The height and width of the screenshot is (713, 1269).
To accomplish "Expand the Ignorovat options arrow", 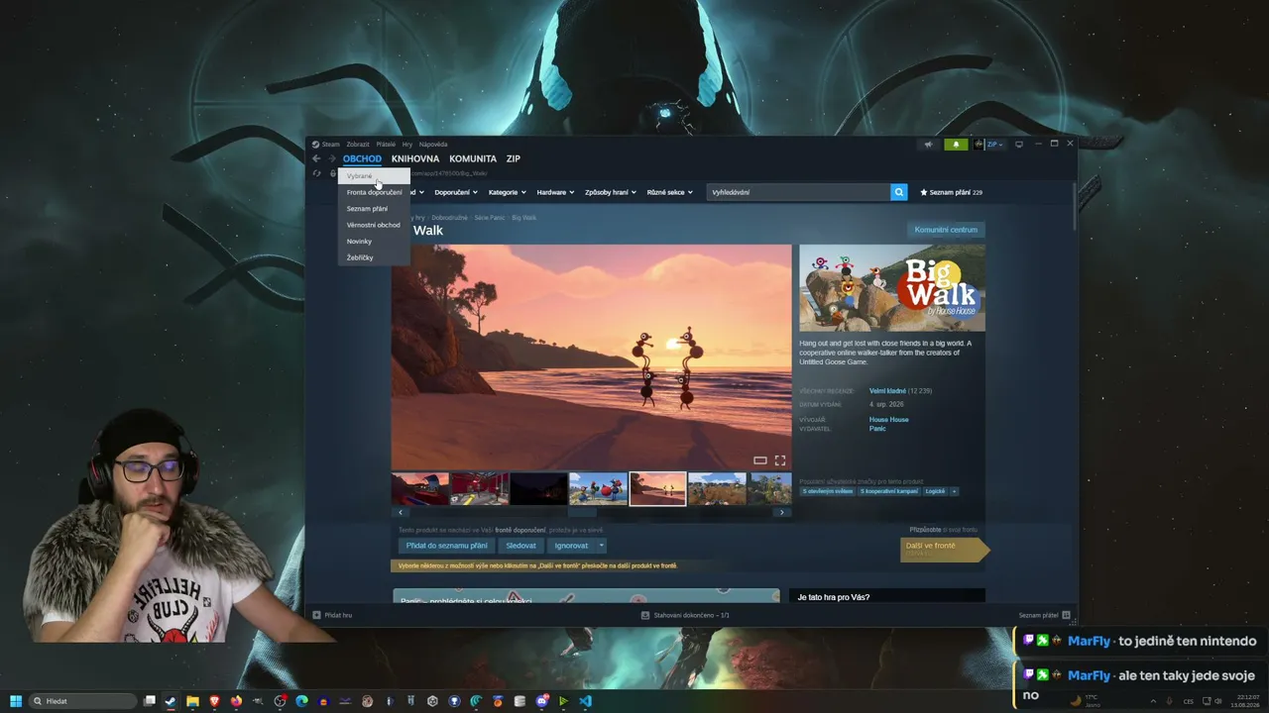I will 601,546.
